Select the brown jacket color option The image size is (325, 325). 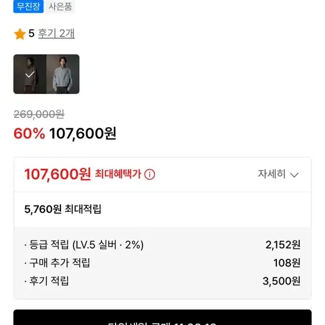tap(30, 74)
